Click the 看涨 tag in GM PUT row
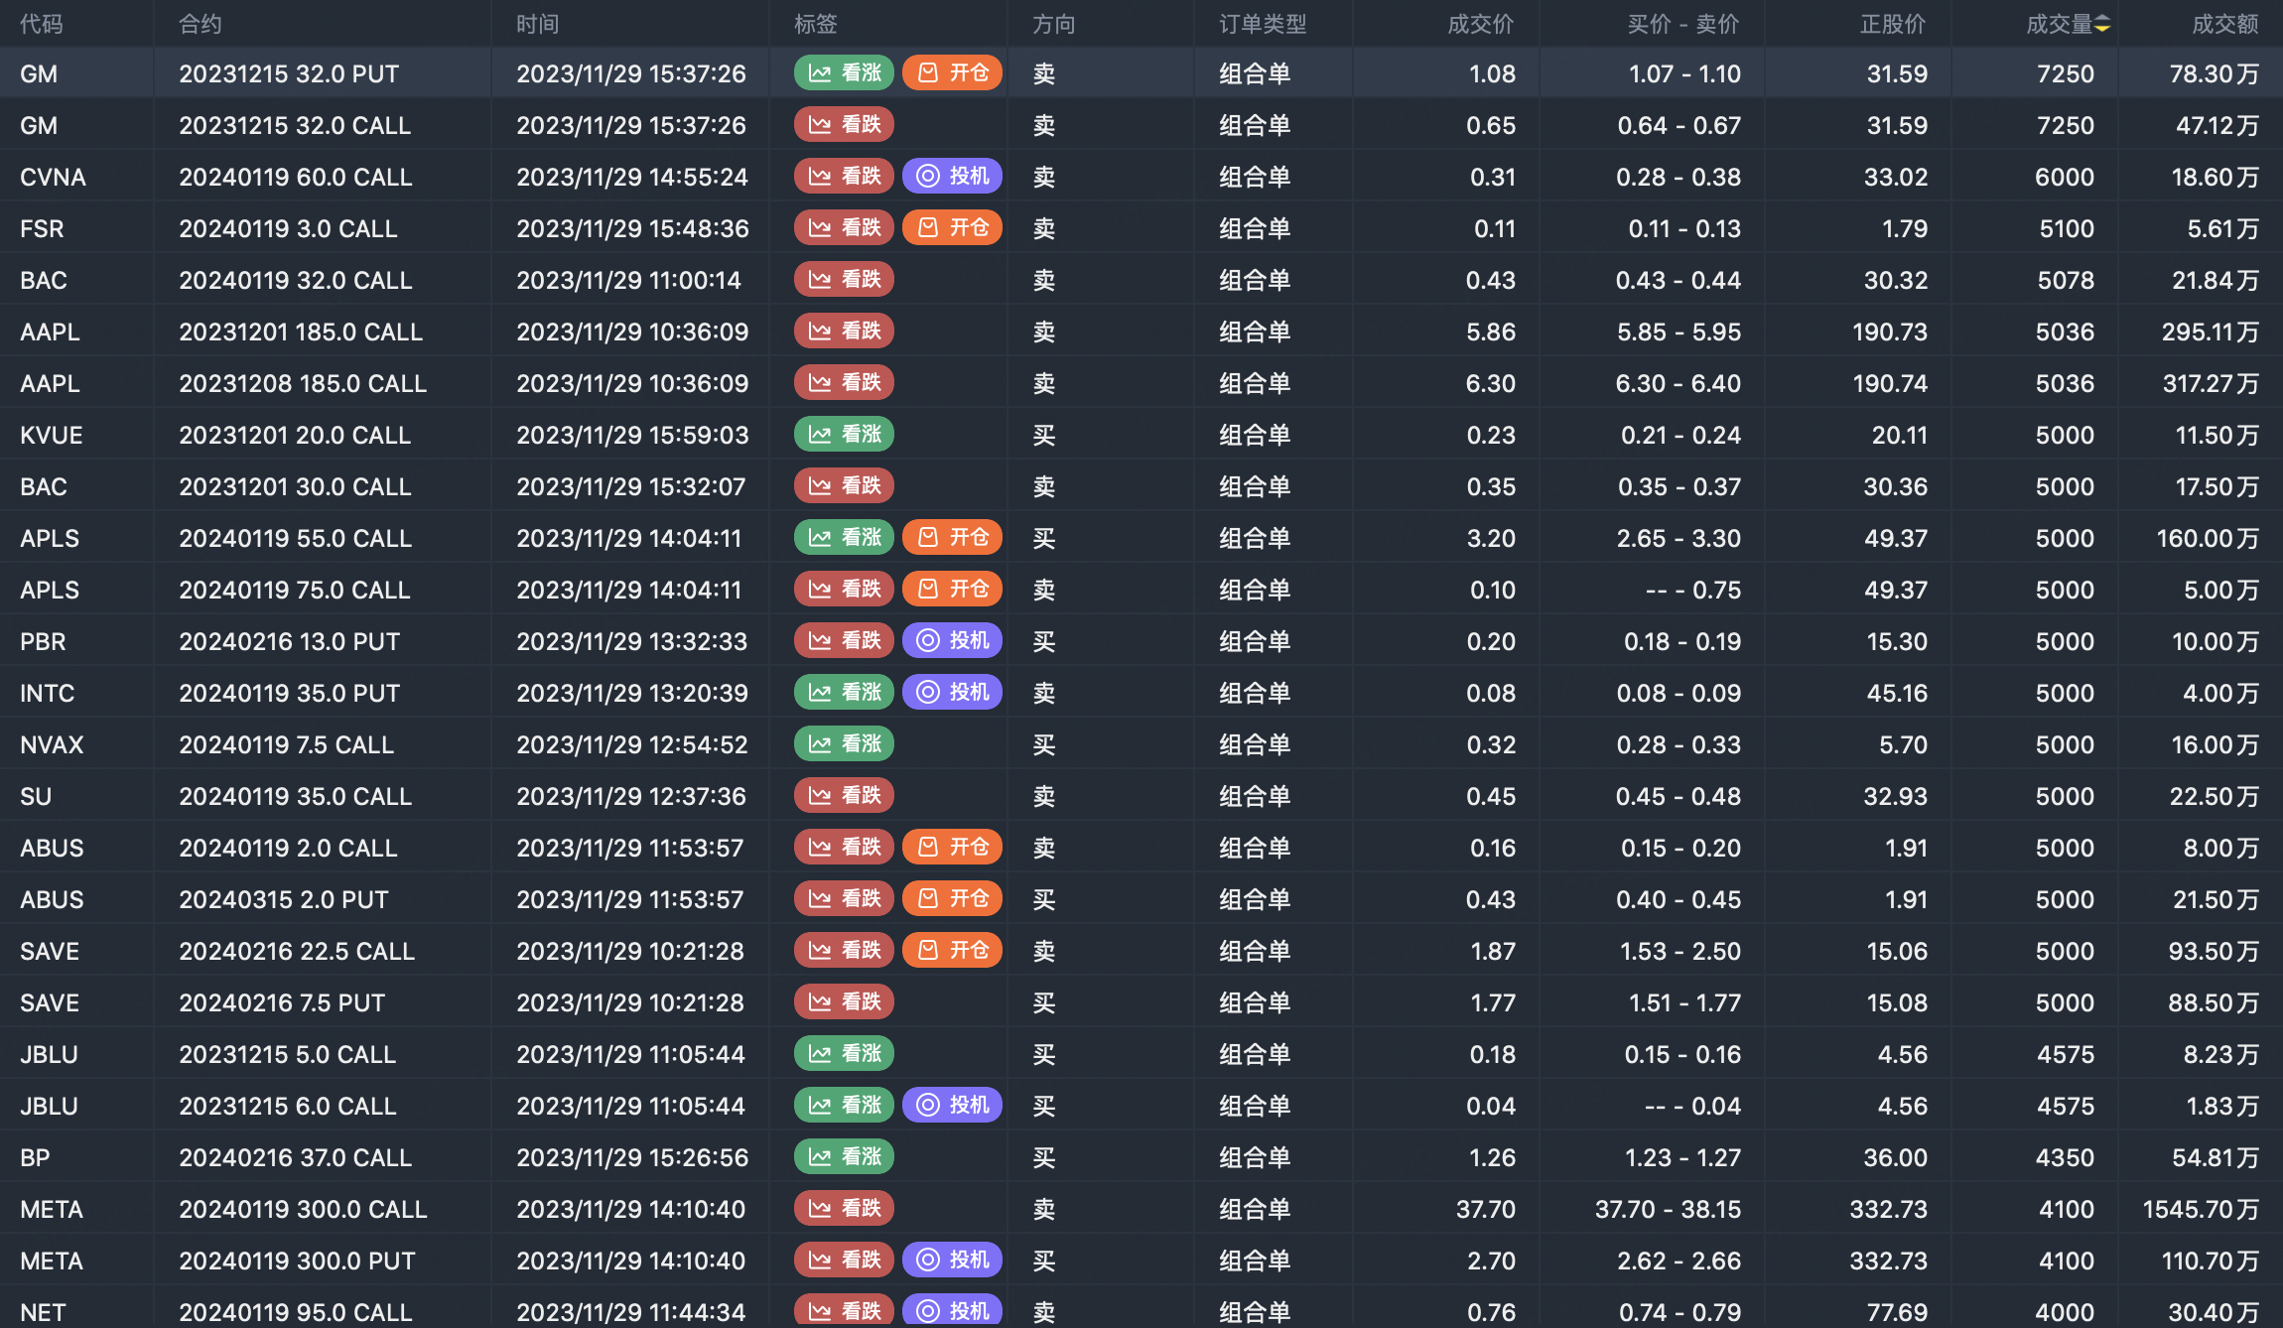The image size is (2283, 1328). pyautogui.click(x=845, y=72)
